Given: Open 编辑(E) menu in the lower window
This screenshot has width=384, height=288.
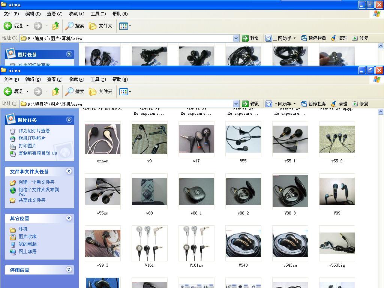Looking at the screenshot, I should pyautogui.click(x=33, y=79).
